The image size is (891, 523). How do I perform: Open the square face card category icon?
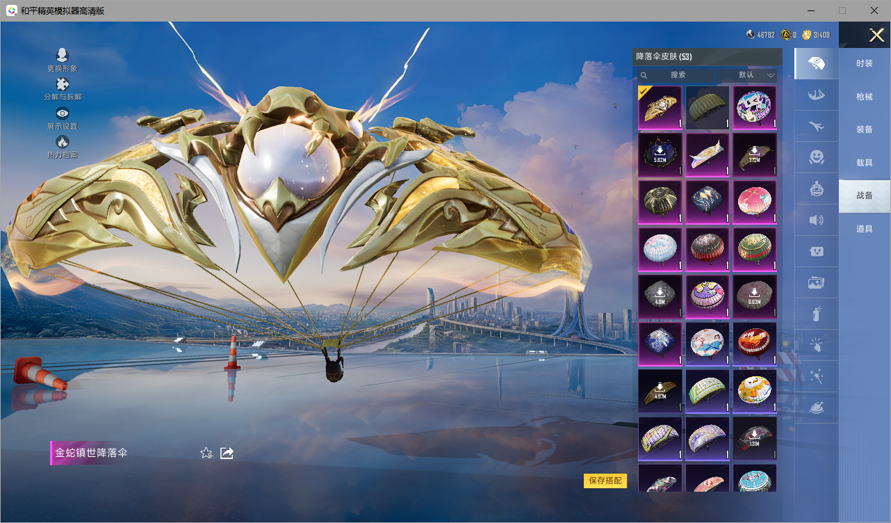pyautogui.click(x=816, y=251)
